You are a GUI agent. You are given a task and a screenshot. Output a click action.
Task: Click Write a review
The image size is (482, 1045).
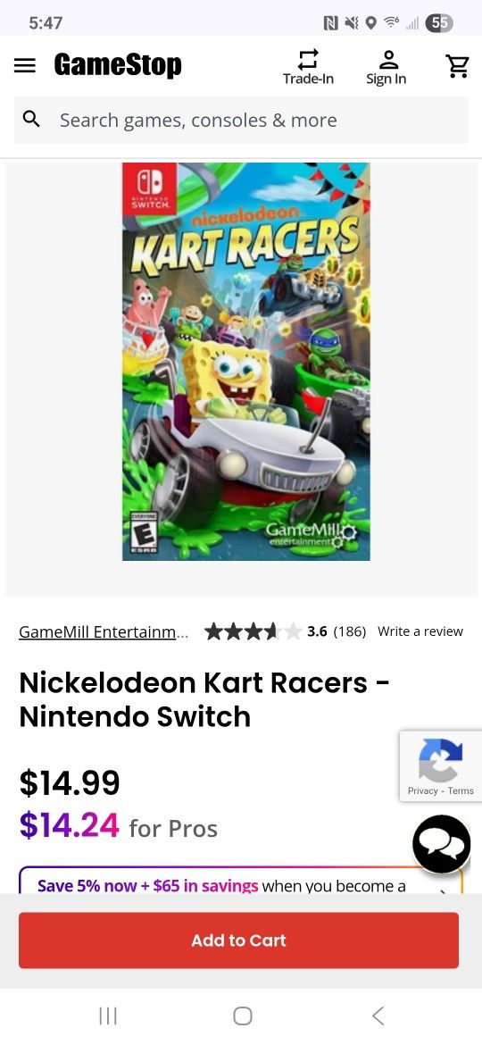click(420, 631)
